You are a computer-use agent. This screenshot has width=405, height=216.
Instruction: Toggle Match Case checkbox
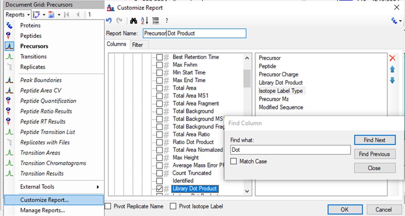[x=234, y=161]
